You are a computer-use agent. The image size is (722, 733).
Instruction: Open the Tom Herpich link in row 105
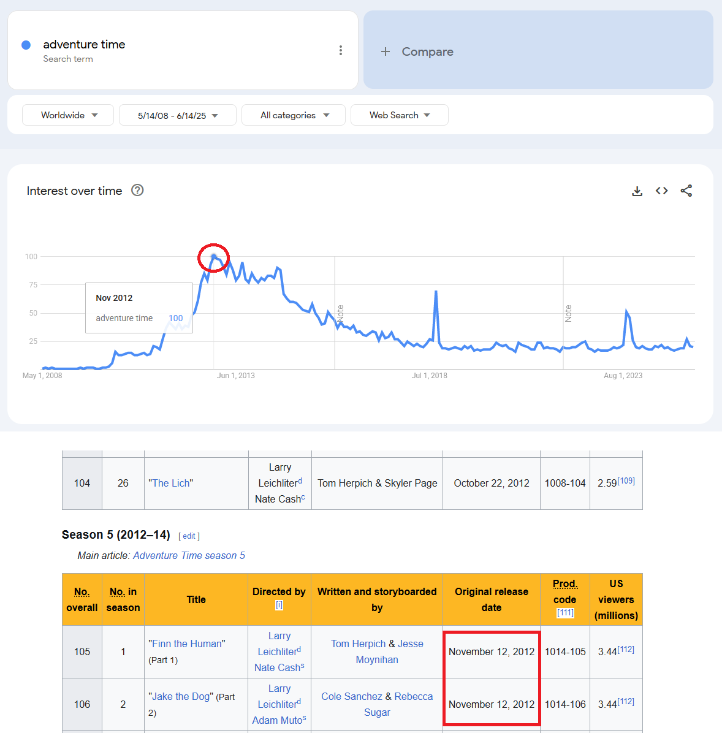click(358, 644)
